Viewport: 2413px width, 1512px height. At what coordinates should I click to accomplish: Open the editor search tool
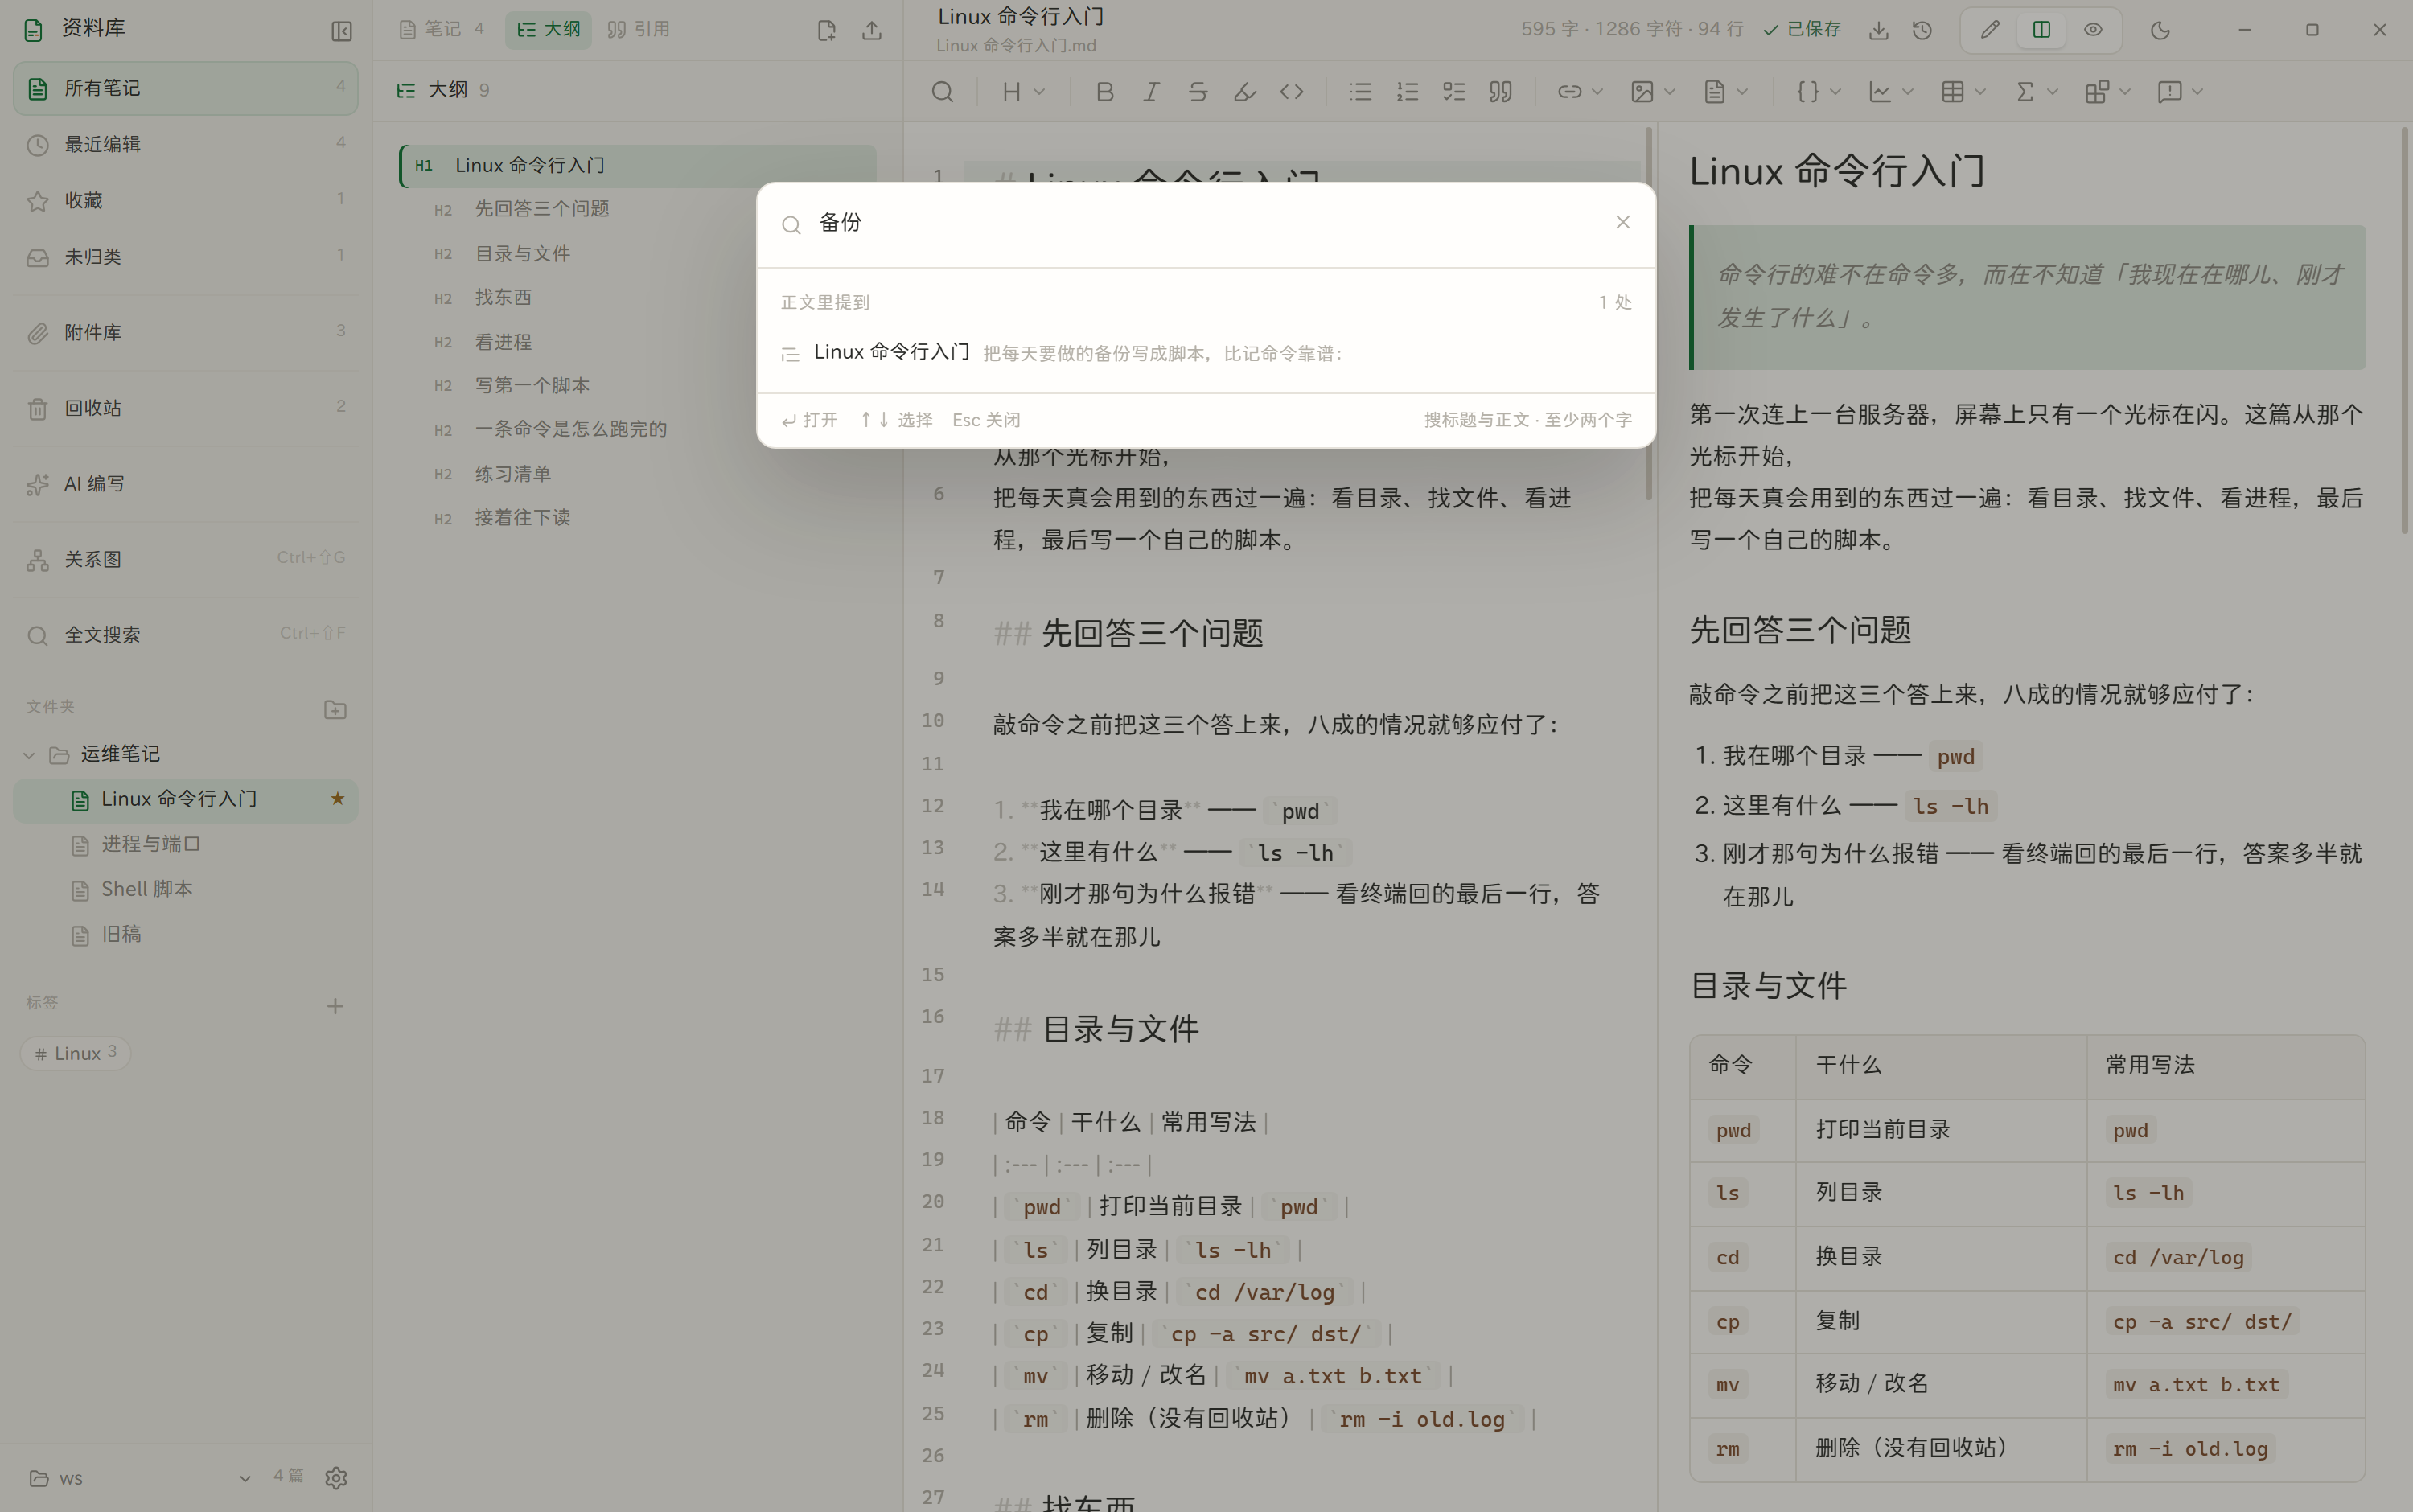(x=942, y=92)
